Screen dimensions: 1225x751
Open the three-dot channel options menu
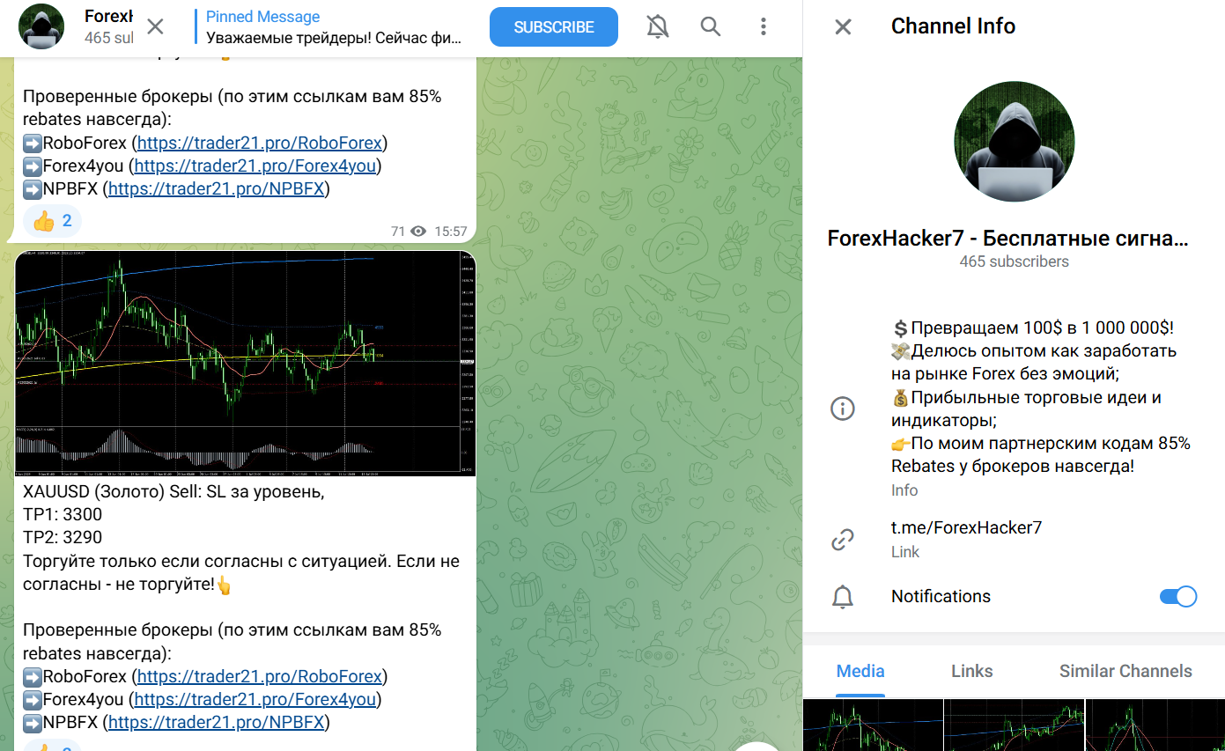click(x=763, y=26)
